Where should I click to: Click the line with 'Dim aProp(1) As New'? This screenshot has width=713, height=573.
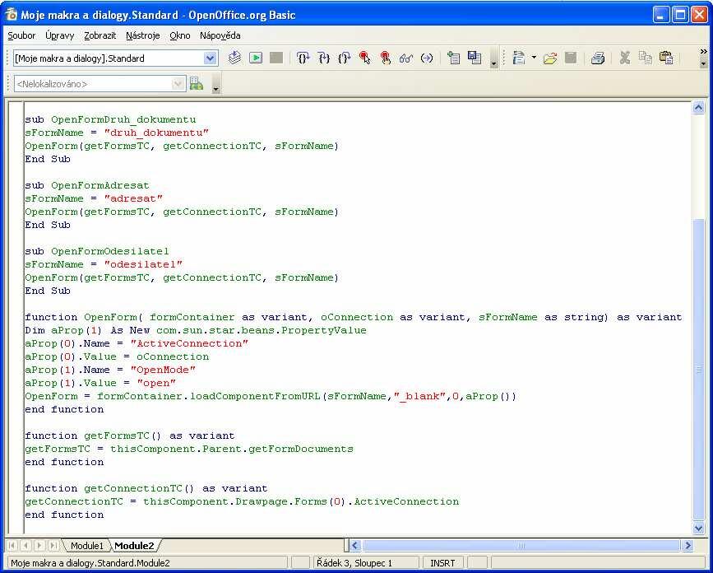click(x=196, y=330)
